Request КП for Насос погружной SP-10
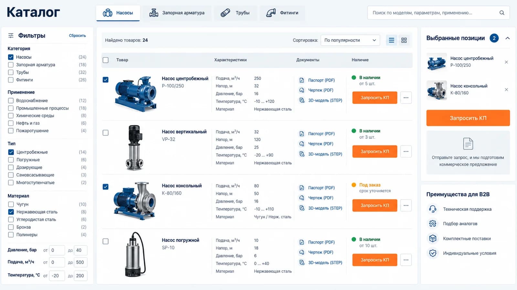This screenshot has height=290, width=517. [x=375, y=260]
